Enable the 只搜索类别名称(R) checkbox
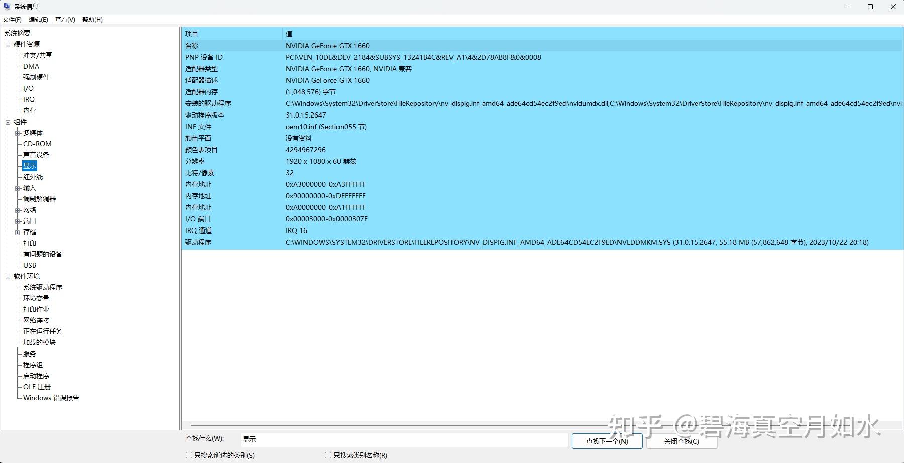This screenshot has width=904, height=463. [x=328, y=455]
